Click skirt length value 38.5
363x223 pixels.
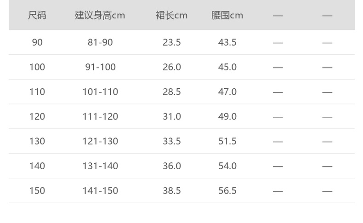pyautogui.click(x=172, y=191)
